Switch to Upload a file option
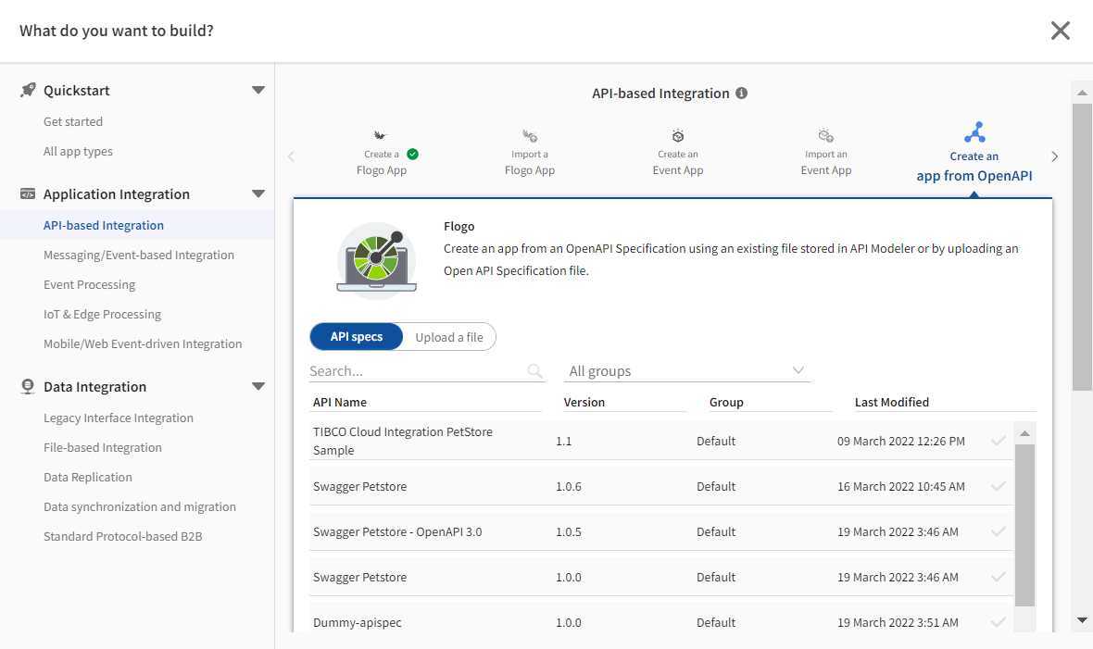Image resolution: width=1093 pixels, height=649 pixels. coord(449,337)
